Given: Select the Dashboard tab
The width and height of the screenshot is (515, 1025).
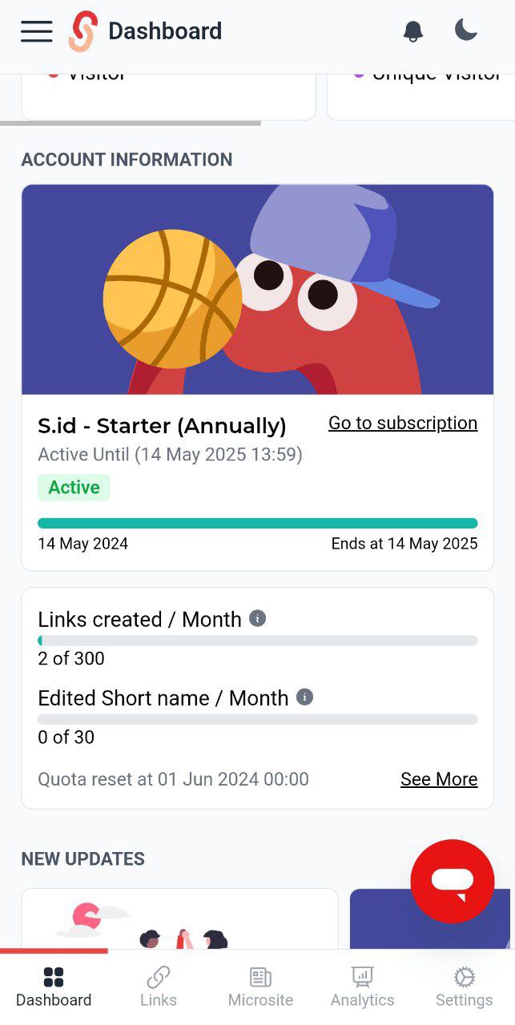Looking at the screenshot, I should [54, 987].
